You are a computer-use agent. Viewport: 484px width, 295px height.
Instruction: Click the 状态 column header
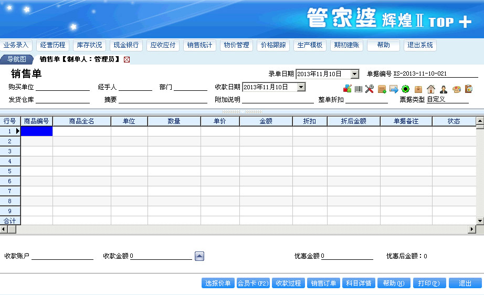pyautogui.click(x=454, y=121)
